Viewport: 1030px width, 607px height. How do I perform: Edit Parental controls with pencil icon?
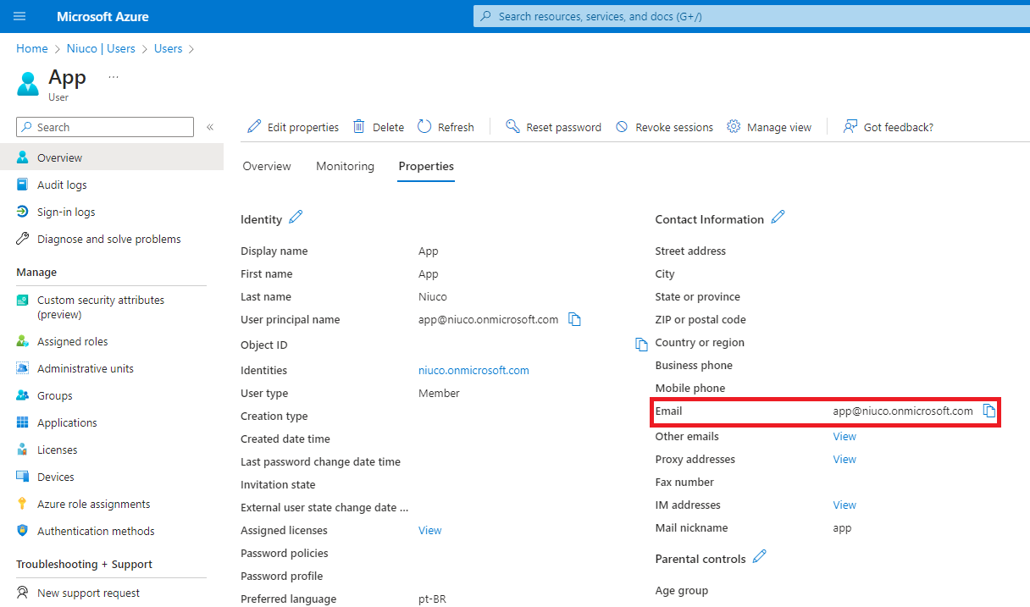click(760, 557)
